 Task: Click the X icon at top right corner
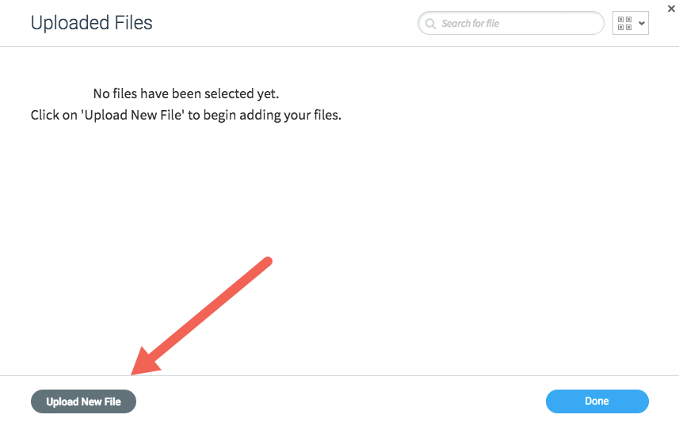tap(671, 9)
